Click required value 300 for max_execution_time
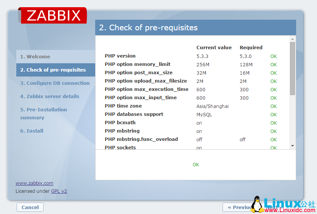317x214 pixels. tap(244, 90)
